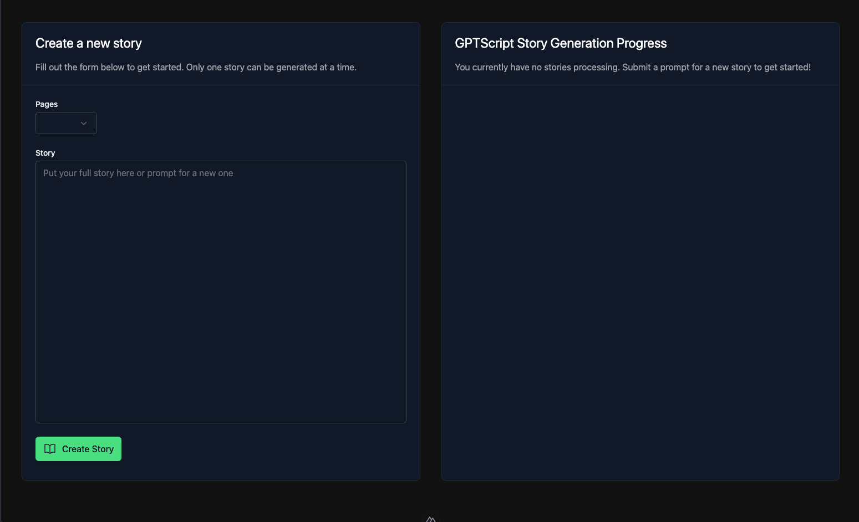Click text 'Fill out the form below to get started'
The image size is (859, 522).
tap(109, 67)
